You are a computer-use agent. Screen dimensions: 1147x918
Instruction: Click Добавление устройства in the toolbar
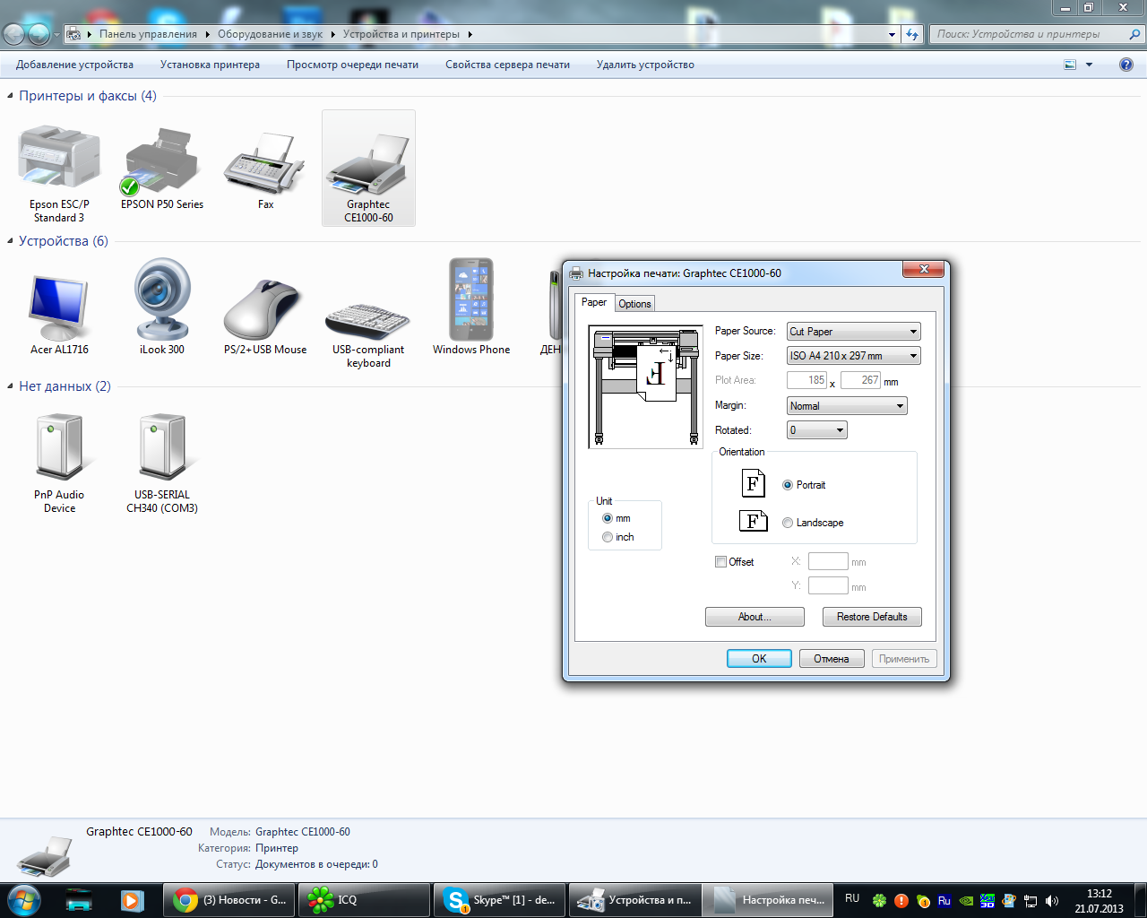pos(74,65)
